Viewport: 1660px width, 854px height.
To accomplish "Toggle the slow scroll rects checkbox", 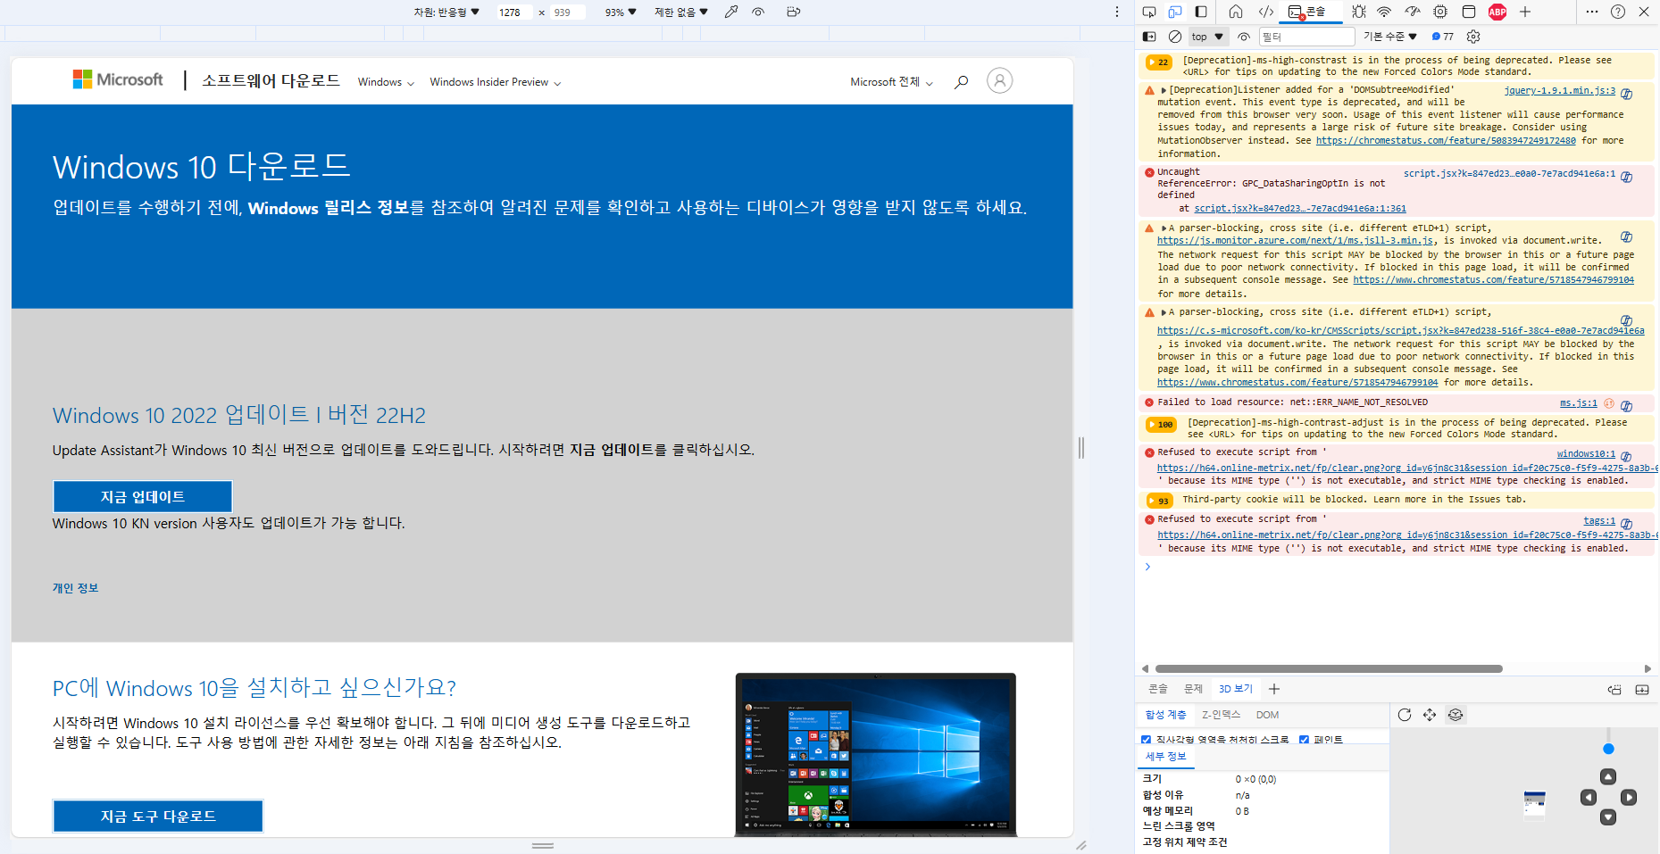I will 1146,740.
